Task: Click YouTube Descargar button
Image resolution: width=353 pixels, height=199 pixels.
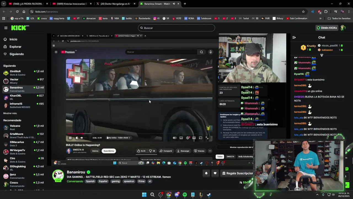Action: pos(183,151)
